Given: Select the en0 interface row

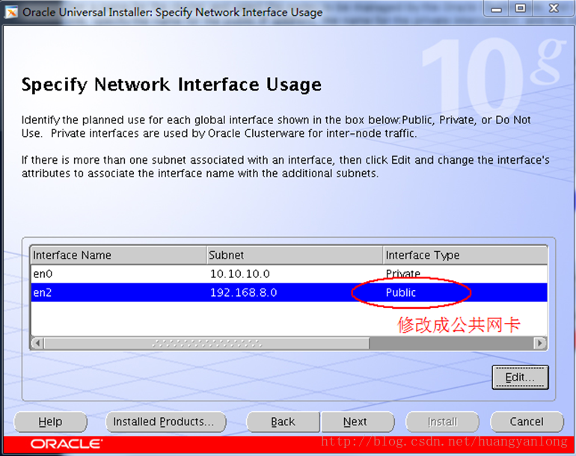Looking at the screenshot, I should click(x=289, y=274).
